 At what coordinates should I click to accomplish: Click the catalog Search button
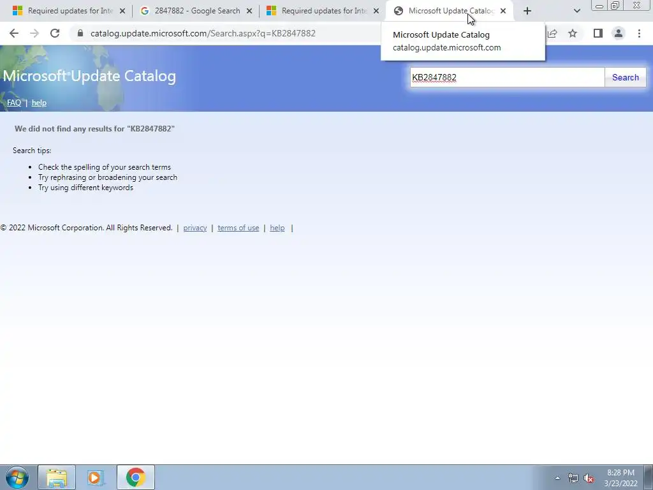point(625,77)
